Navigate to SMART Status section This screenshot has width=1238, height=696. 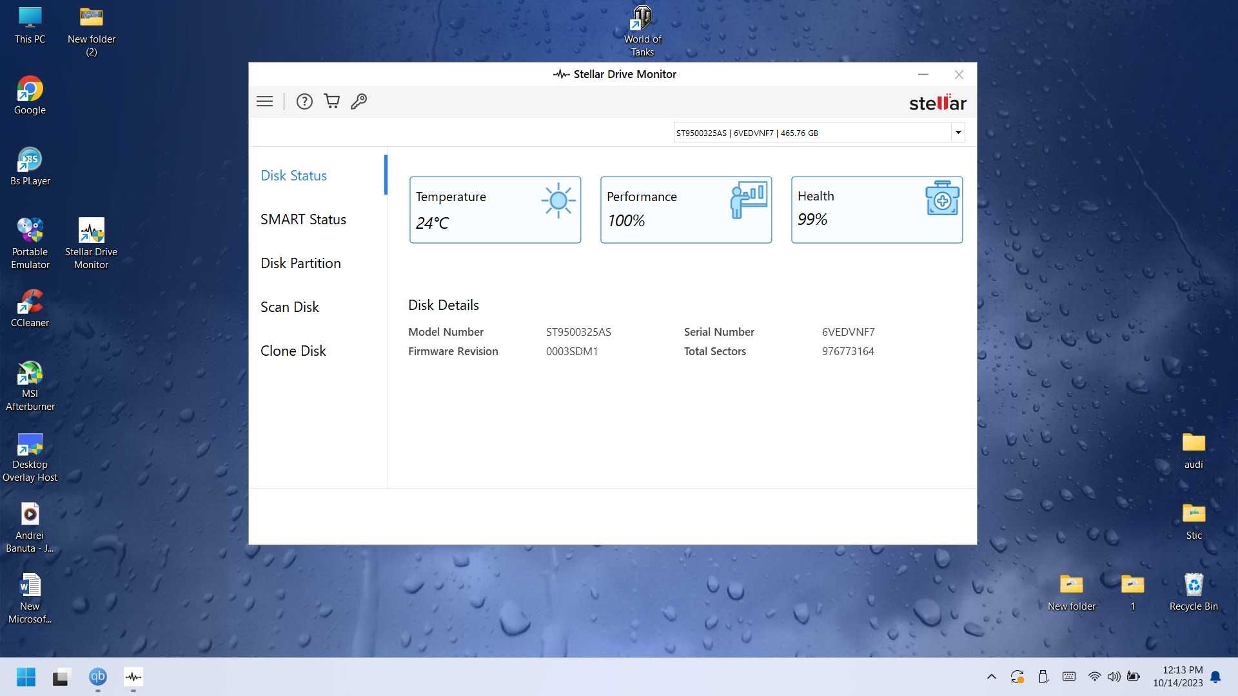[x=302, y=219]
